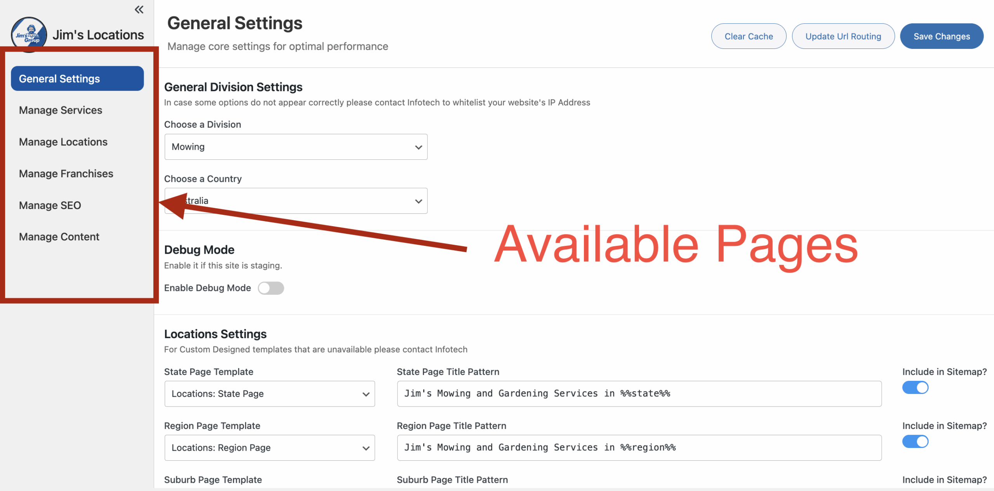Collapse the sidebar with double chevron icon
The width and height of the screenshot is (994, 491).
pos(139,10)
